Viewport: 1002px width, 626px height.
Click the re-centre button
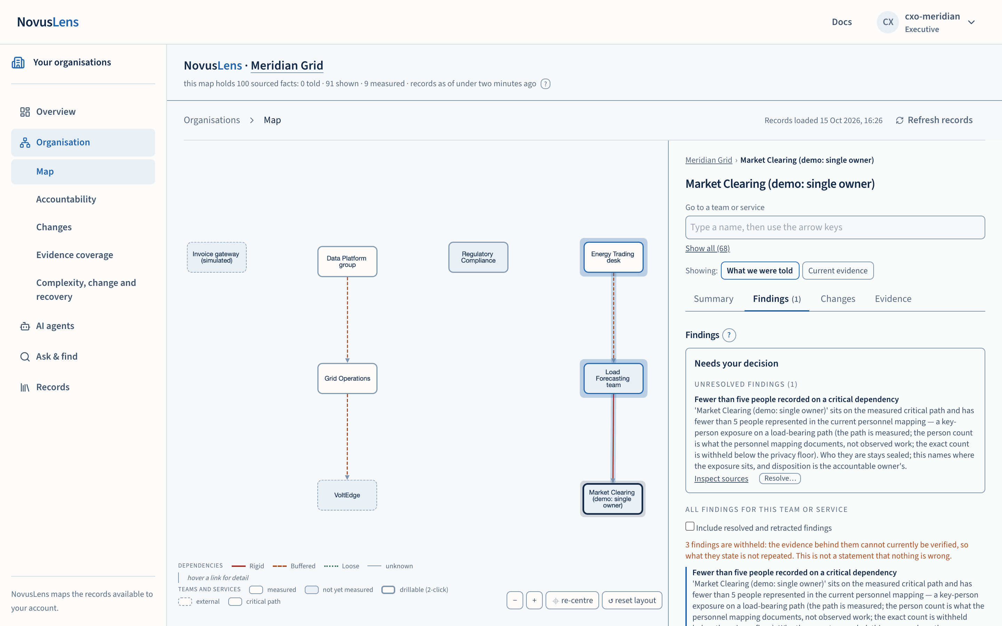(572, 600)
